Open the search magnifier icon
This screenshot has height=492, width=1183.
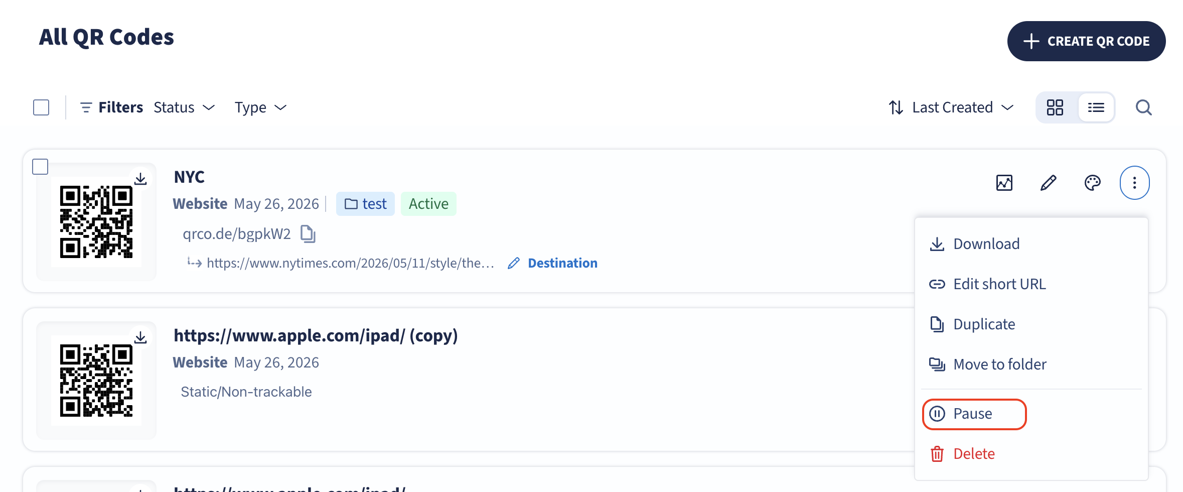coord(1143,107)
